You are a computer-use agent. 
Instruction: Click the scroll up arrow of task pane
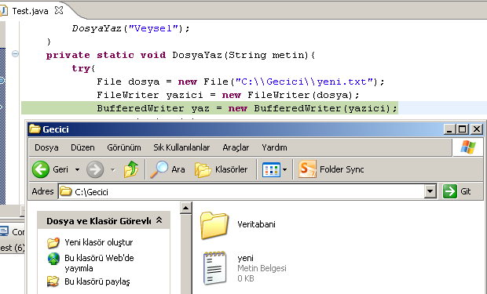click(x=185, y=208)
